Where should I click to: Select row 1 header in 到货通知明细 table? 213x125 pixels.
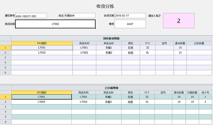5,48
